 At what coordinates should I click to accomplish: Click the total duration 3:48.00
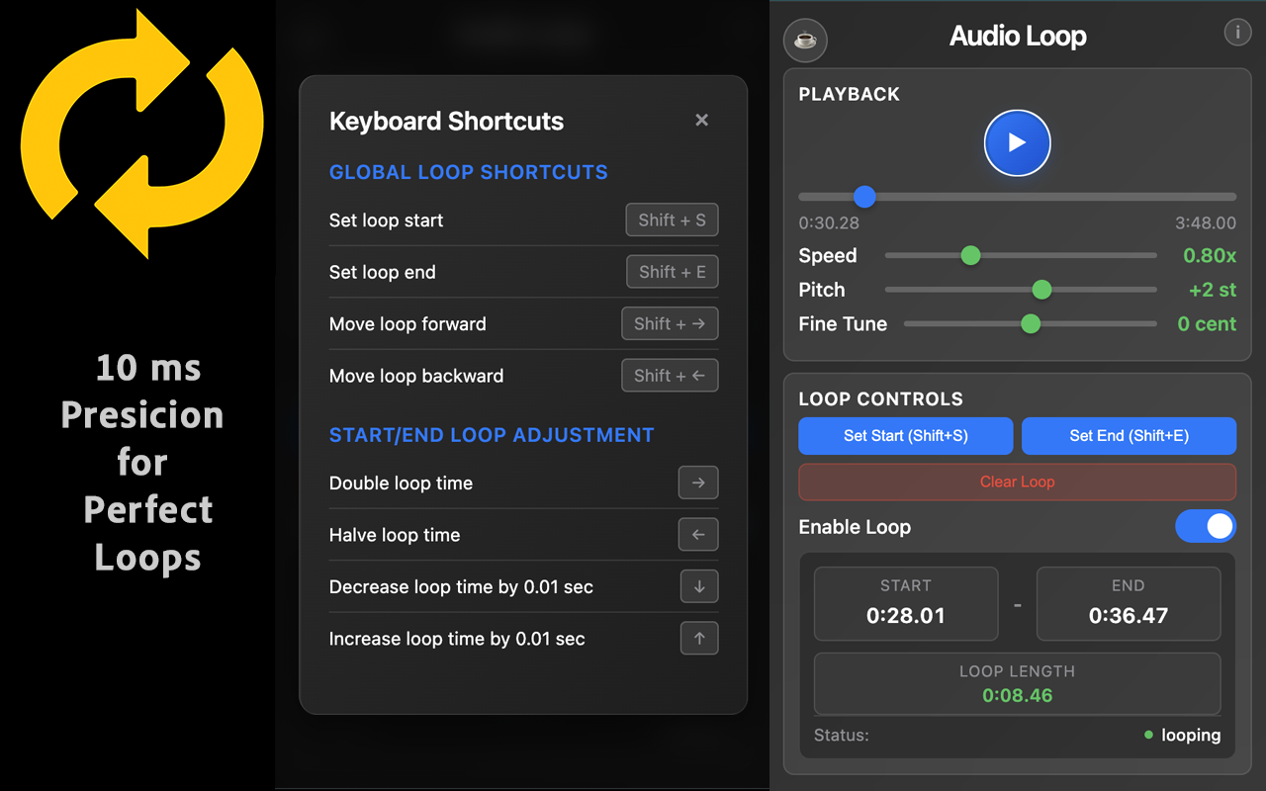point(1206,223)
